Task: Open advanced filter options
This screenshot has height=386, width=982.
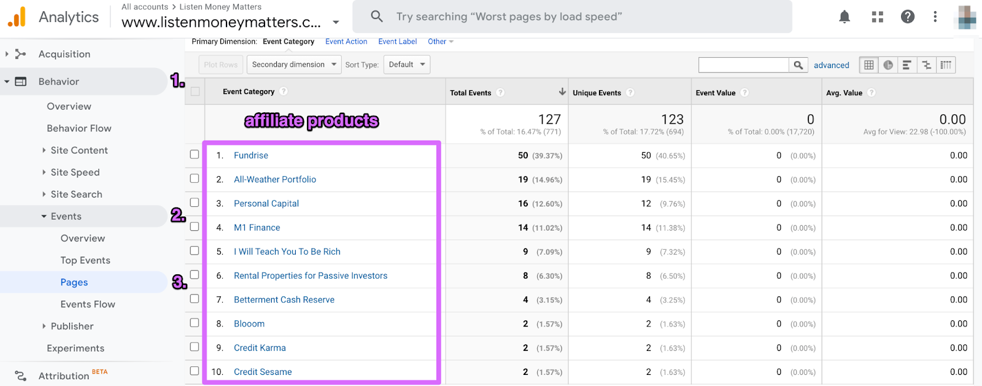Action: [832, 65]
